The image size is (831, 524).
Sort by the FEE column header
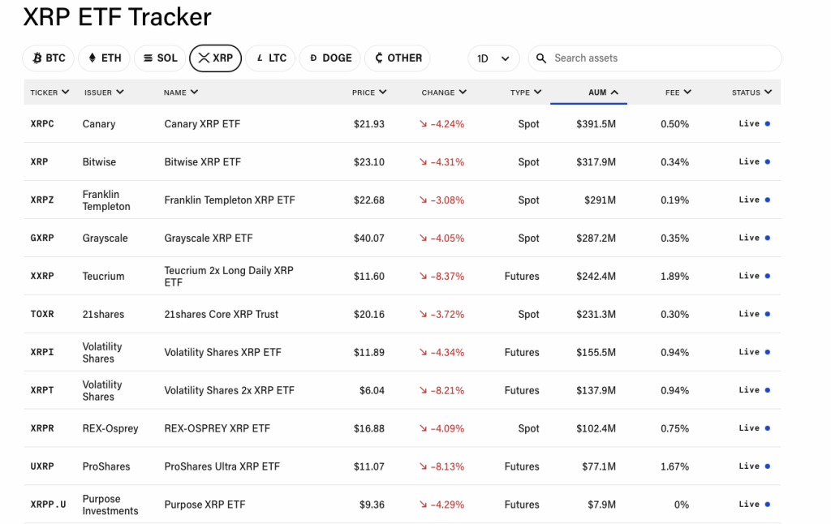point(678,92)
